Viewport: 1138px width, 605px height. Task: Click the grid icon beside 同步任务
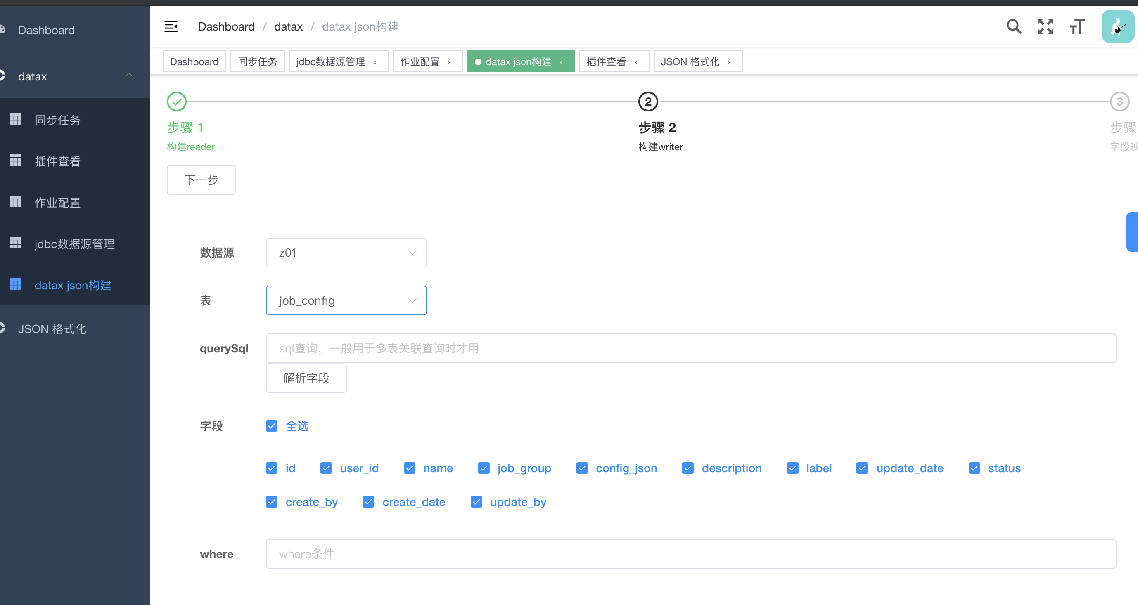(x=16, y=119)
